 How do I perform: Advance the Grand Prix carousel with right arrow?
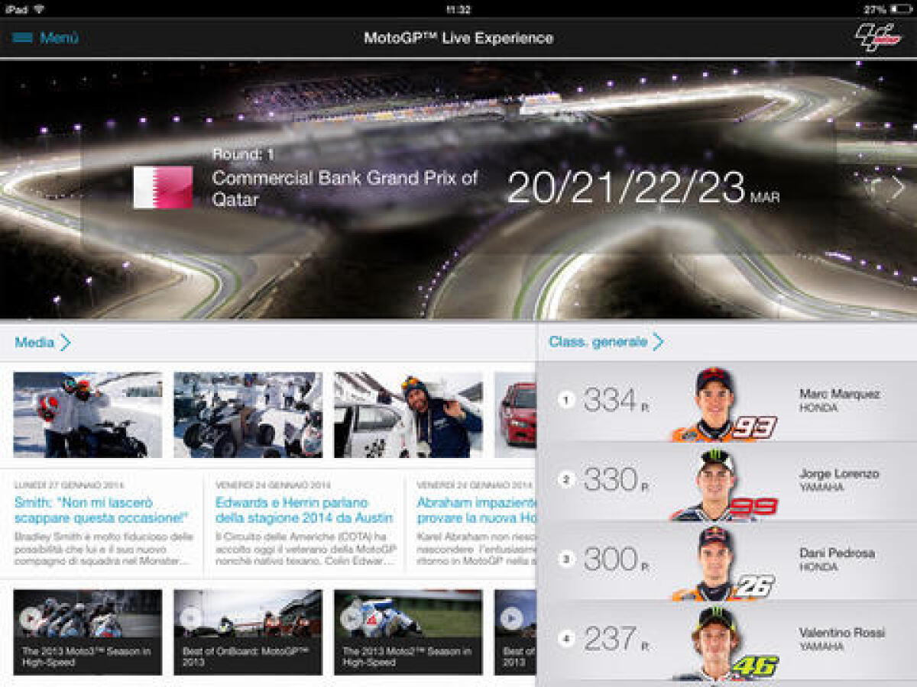click(899, 184)
